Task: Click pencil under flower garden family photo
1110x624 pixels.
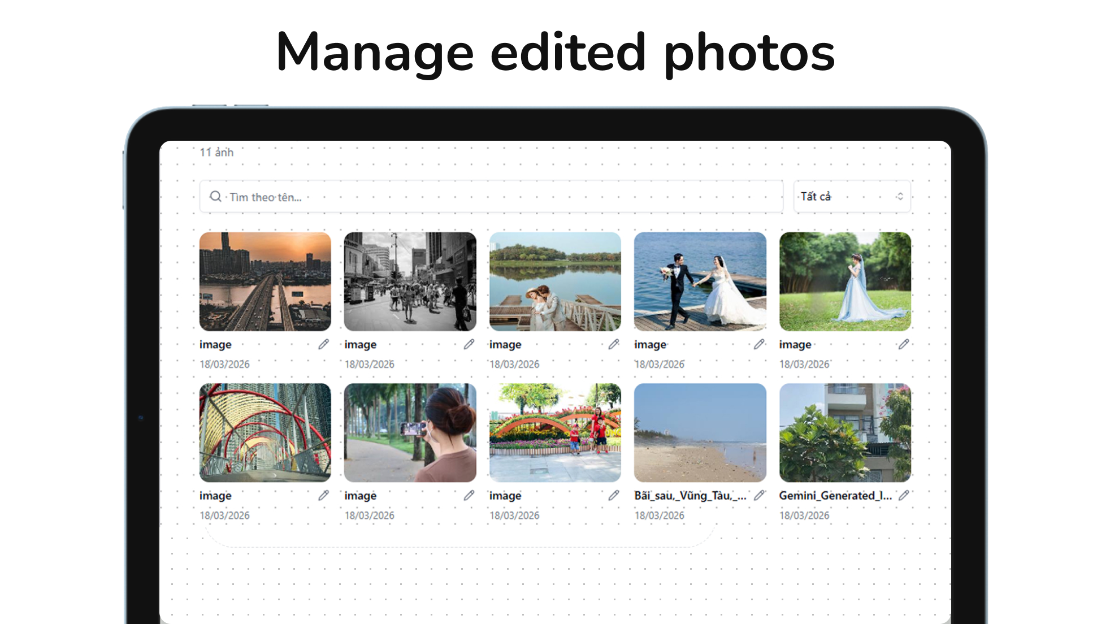Action: tap(613, 496)
